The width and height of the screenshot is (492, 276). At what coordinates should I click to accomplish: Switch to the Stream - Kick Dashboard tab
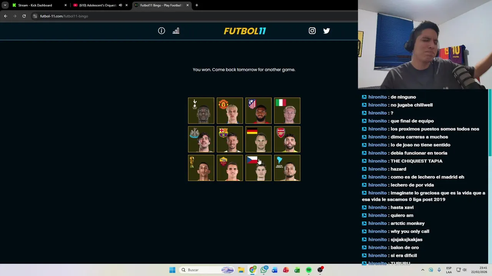40,5
